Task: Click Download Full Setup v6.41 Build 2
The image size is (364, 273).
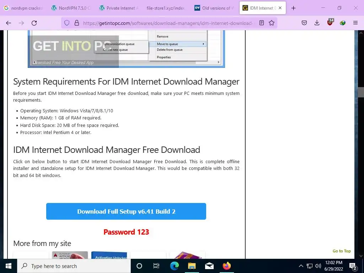Action: coord(126,211)
